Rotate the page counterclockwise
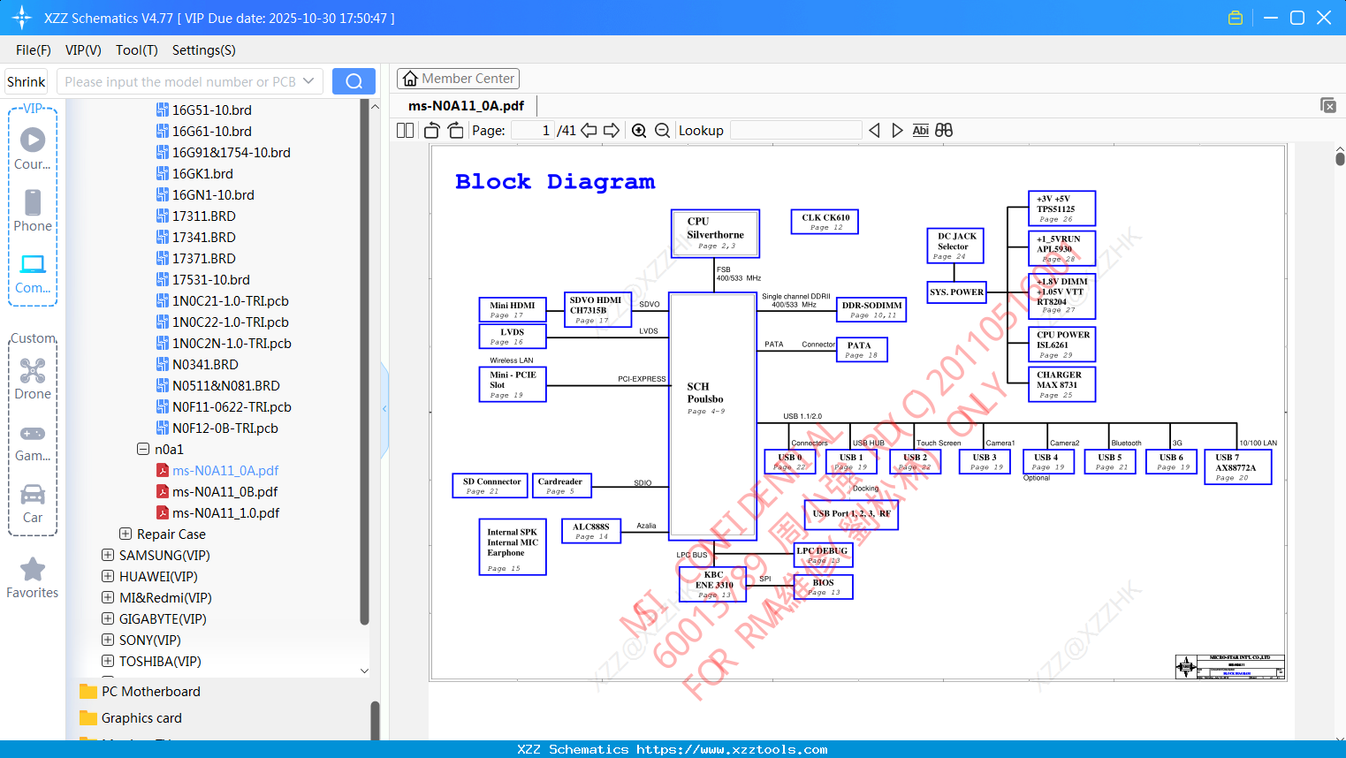Viewport: 1346px width, 758px height. [x=432, y=131]
